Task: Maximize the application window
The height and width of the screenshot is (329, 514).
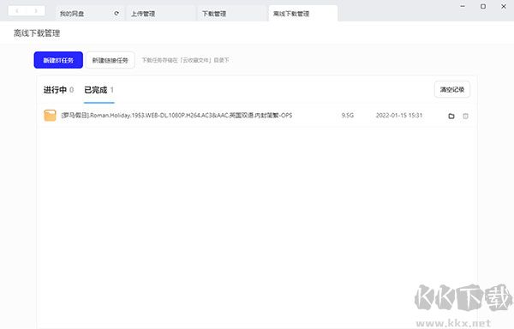Action: pyautogui.click(x=483, y=6)
